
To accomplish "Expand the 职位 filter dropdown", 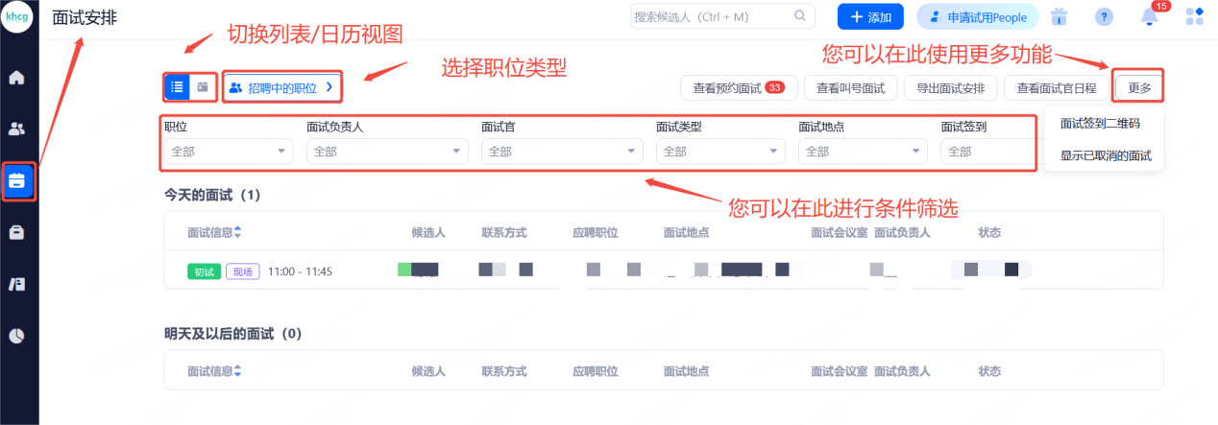I will coord(229,152).
